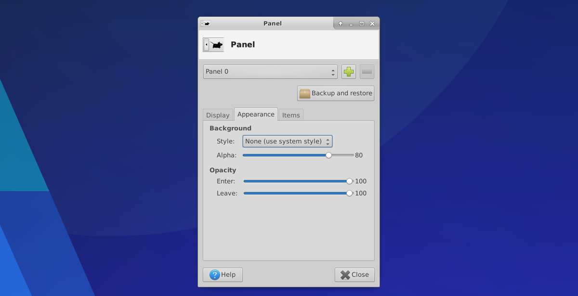Viewport: 578px width, 296px height.
Task: Close the Panel preferences dialog
Action: (355, 275)
